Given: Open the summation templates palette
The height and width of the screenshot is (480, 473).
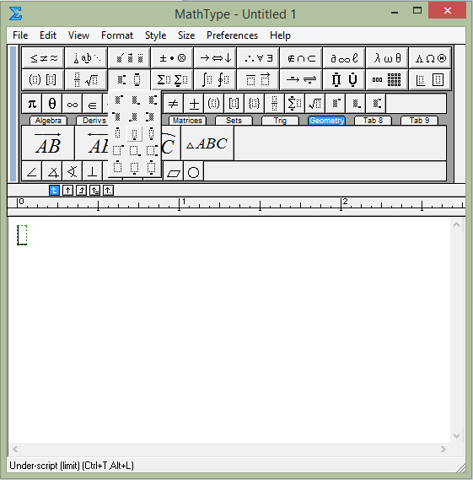Looking at the screenshot, I should tap(172, 79).
